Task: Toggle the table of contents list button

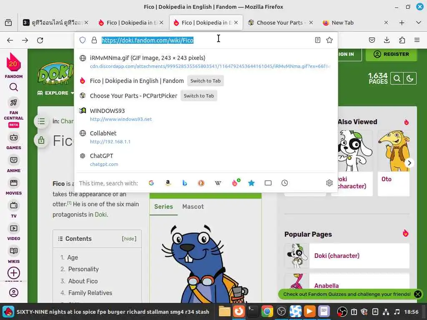Action: point(41,121)
